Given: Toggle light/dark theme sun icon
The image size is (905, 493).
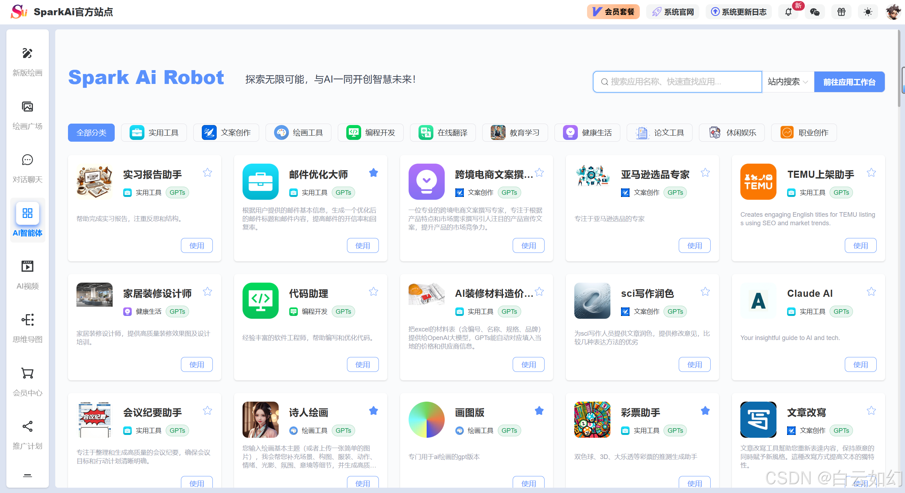Looking at the screenshot, I should 868,12.
